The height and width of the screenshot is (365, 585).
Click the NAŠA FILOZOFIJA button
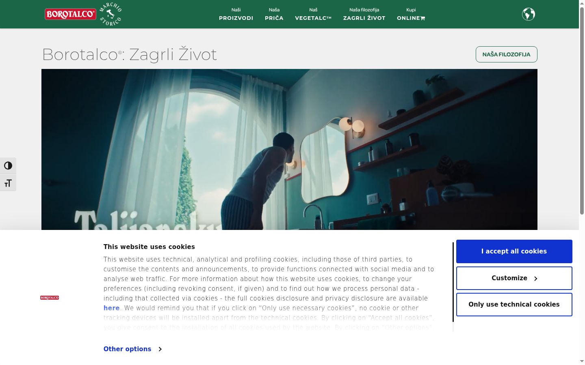pyautogui.click(x=507, y=54)
